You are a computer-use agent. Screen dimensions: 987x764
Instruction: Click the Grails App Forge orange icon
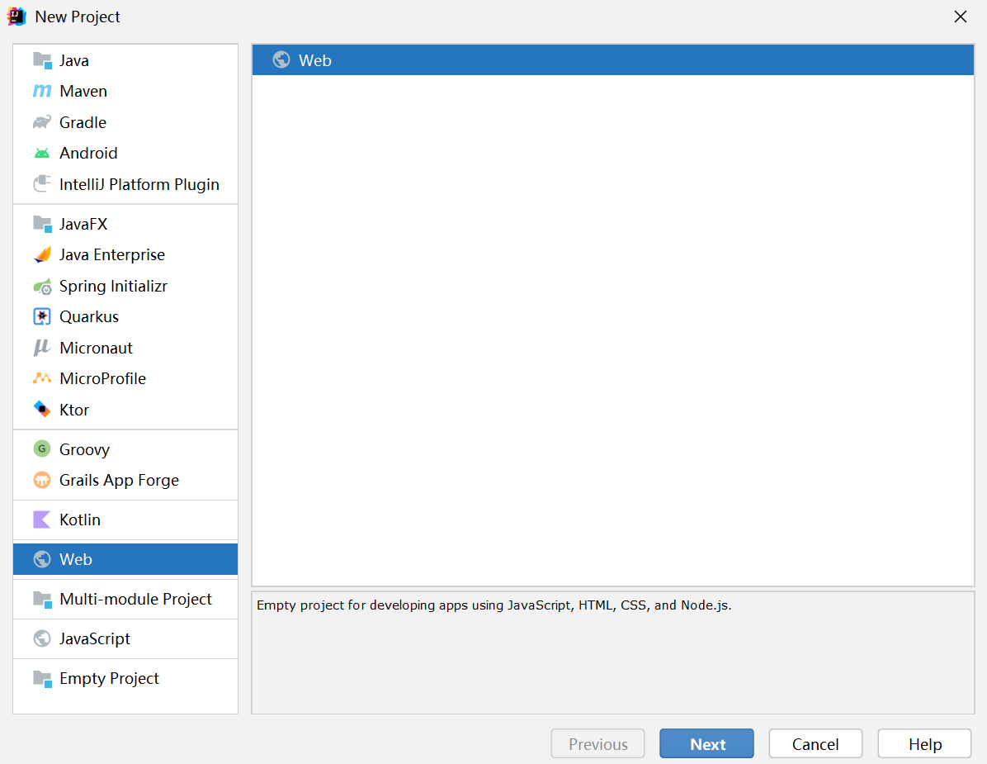tap(42, 480)
